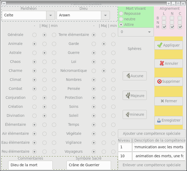
Task: Click the grey X Fermer icon
Action: (163, 101)
